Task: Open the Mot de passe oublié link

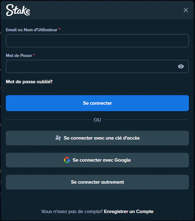Action: click(x=29, y=82)
